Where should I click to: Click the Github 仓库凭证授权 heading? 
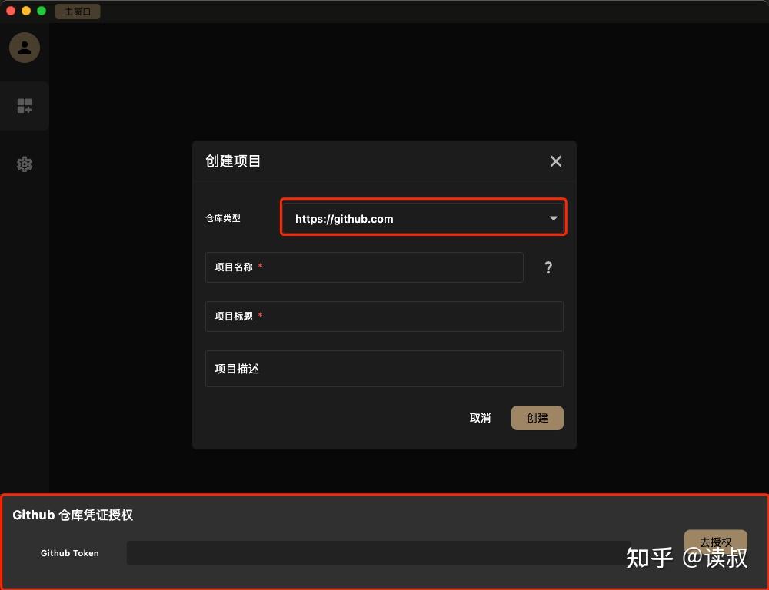click(72, 515)
